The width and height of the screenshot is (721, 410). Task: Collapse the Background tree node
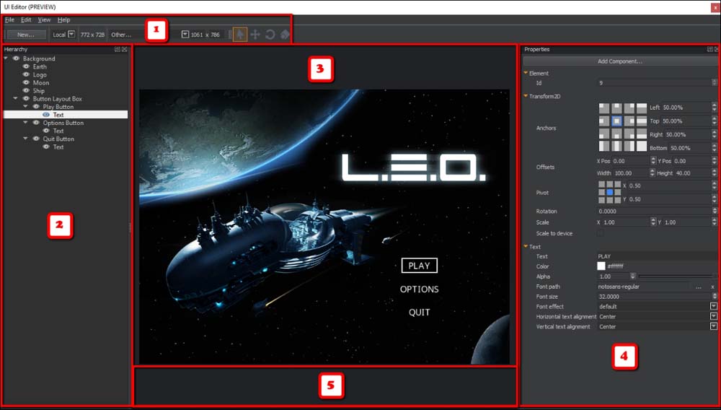6,58
